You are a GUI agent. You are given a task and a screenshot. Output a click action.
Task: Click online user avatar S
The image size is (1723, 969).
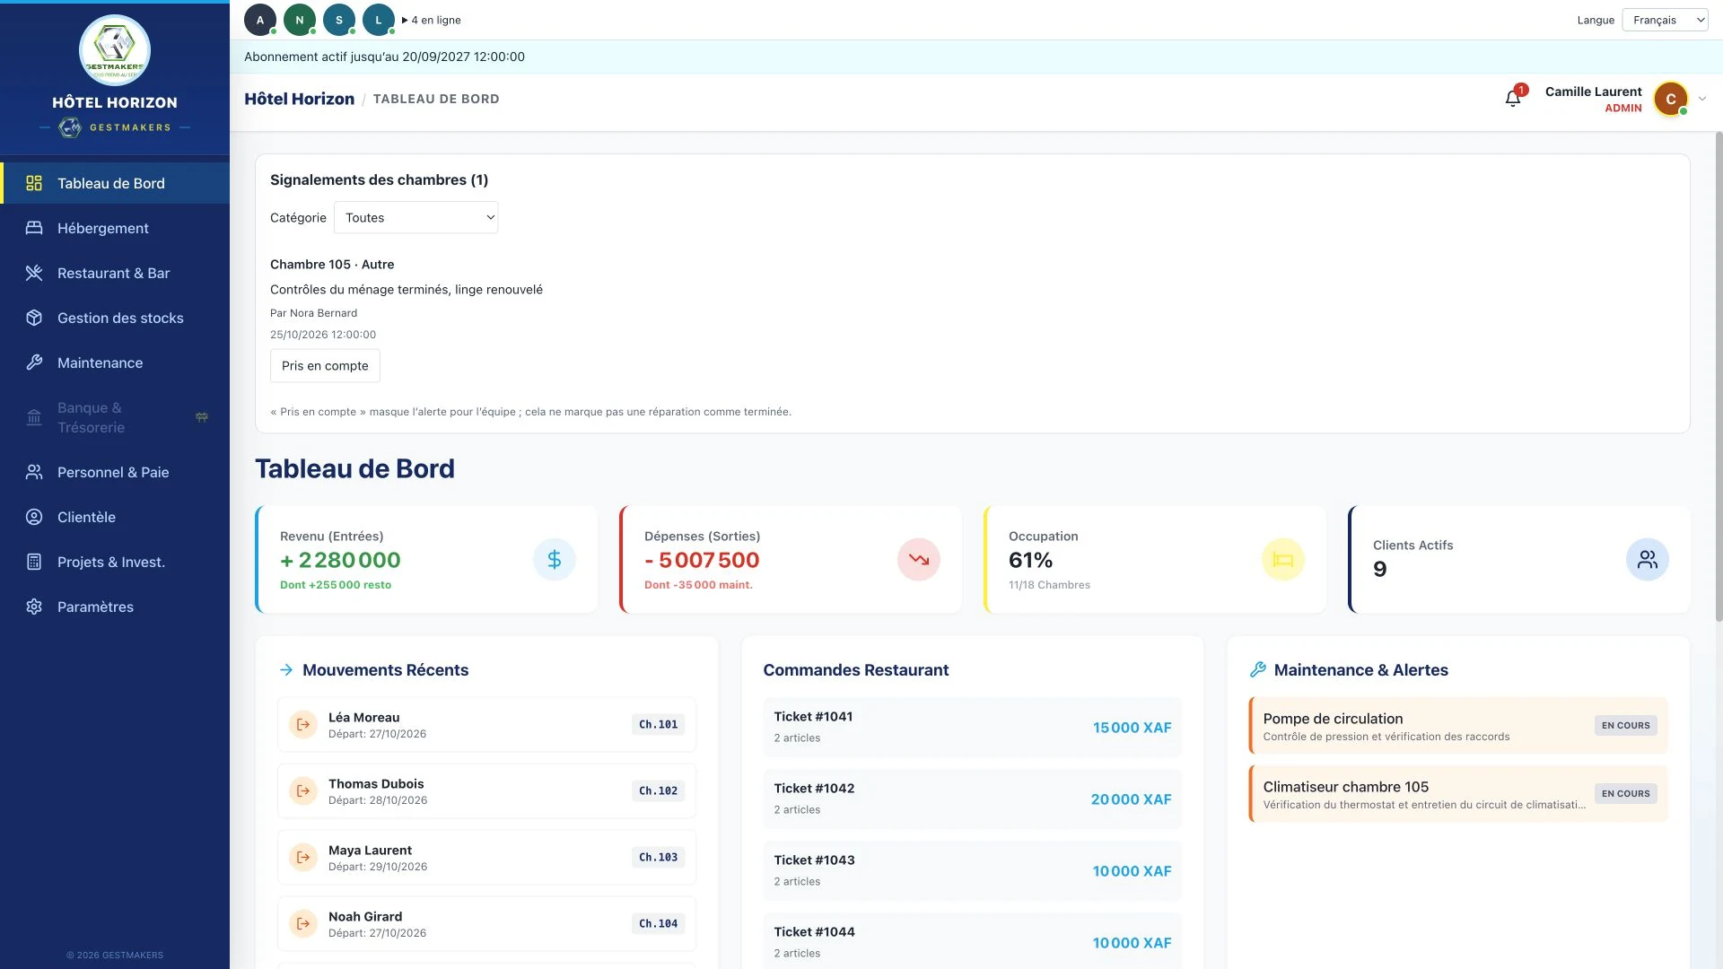pos(339,20)
